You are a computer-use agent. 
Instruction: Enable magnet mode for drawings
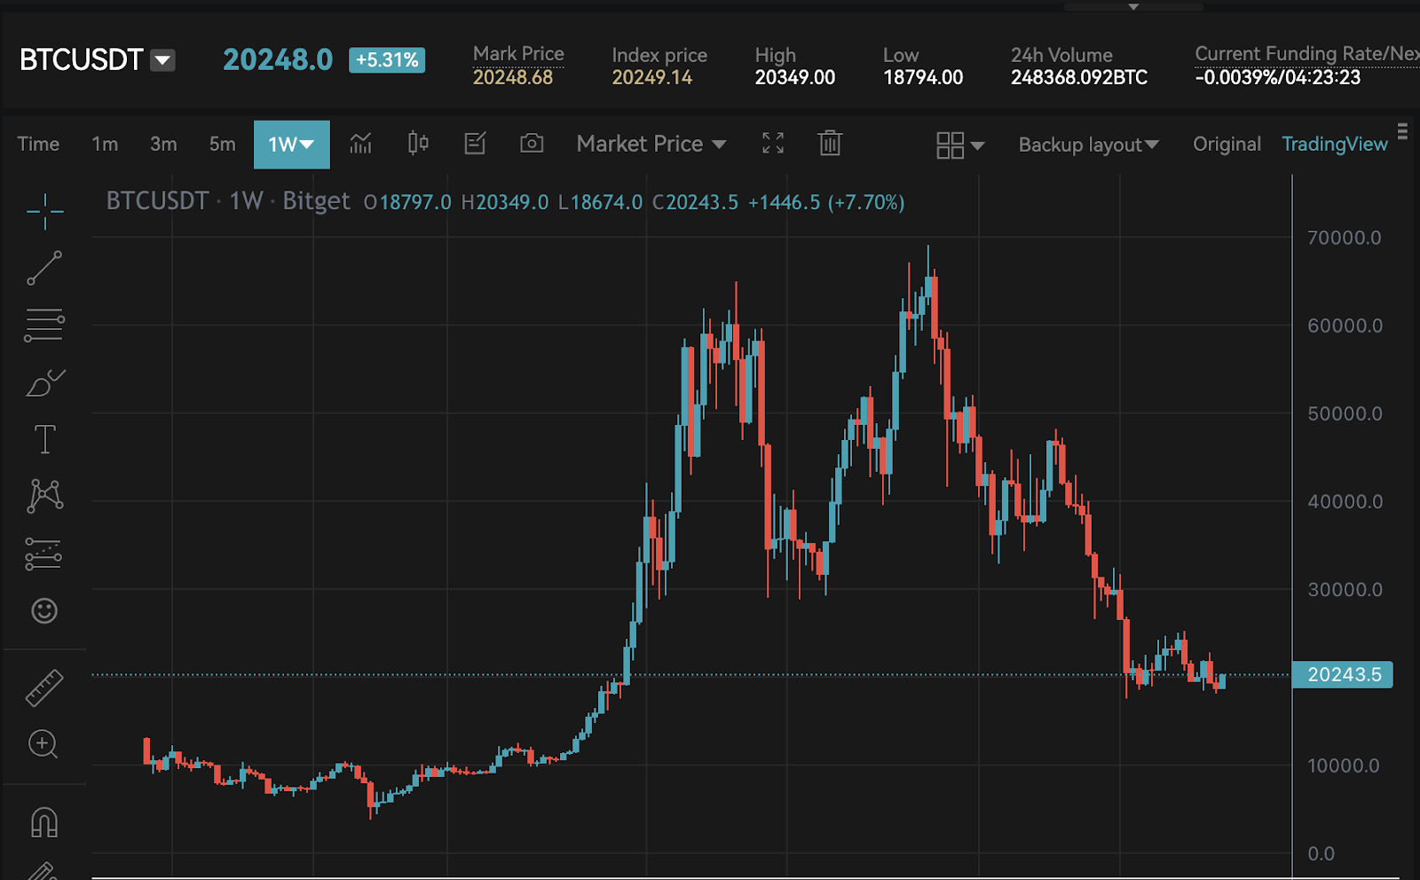pos(44,822)
